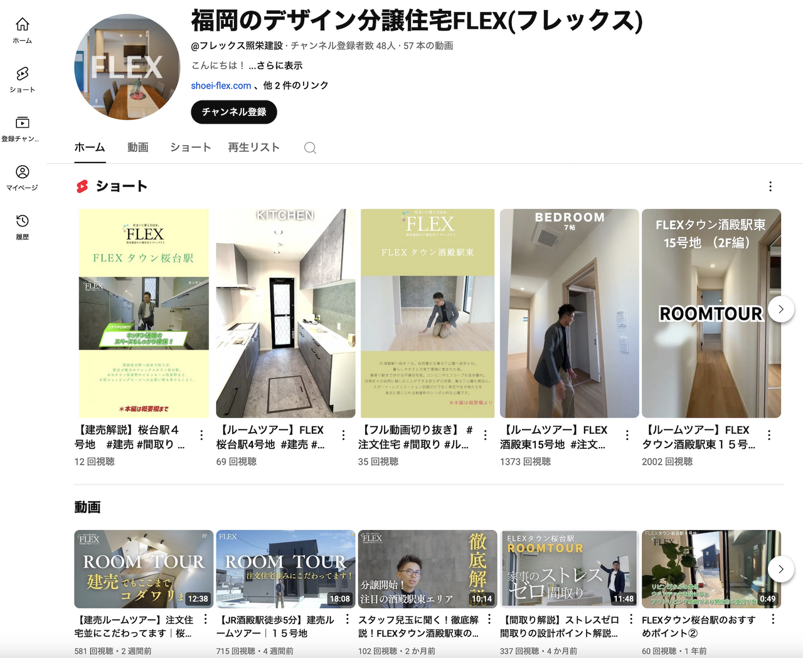Screen dimensions: 803x658
Task: Open menu for 酒殿東15号地 short
Action: pyautogui.click(x=627, y=435)
